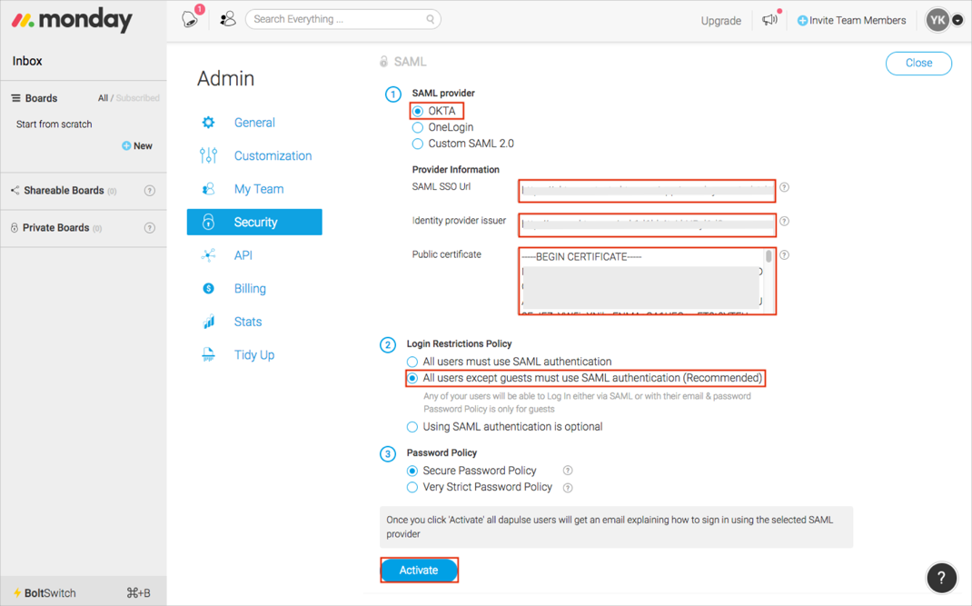The image size is (972, 606).
Task: Click the Upgrade link in header
Action: coord(720,20)
